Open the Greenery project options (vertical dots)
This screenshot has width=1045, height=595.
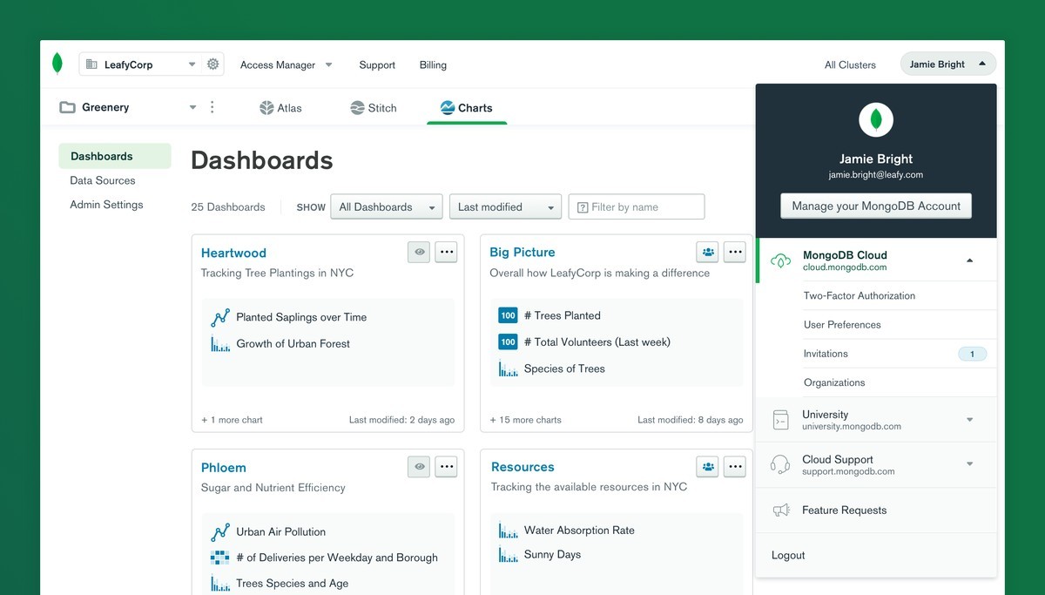212,107
